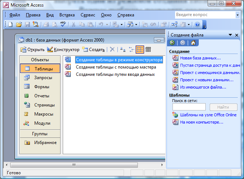This screenshot has width=244, height=179.
Task: Click the ABC spelling check icon
Action: 63,24
